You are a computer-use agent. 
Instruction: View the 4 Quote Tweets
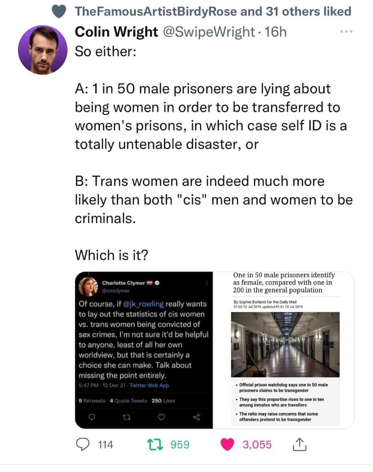click(x=129, y=401)
